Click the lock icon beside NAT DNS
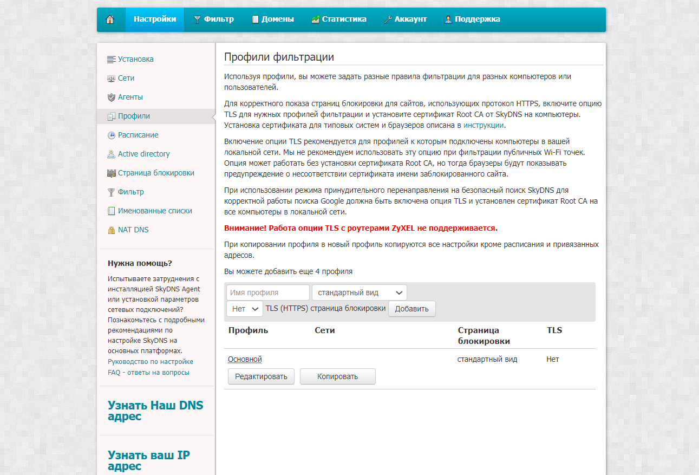 [112, 230]
